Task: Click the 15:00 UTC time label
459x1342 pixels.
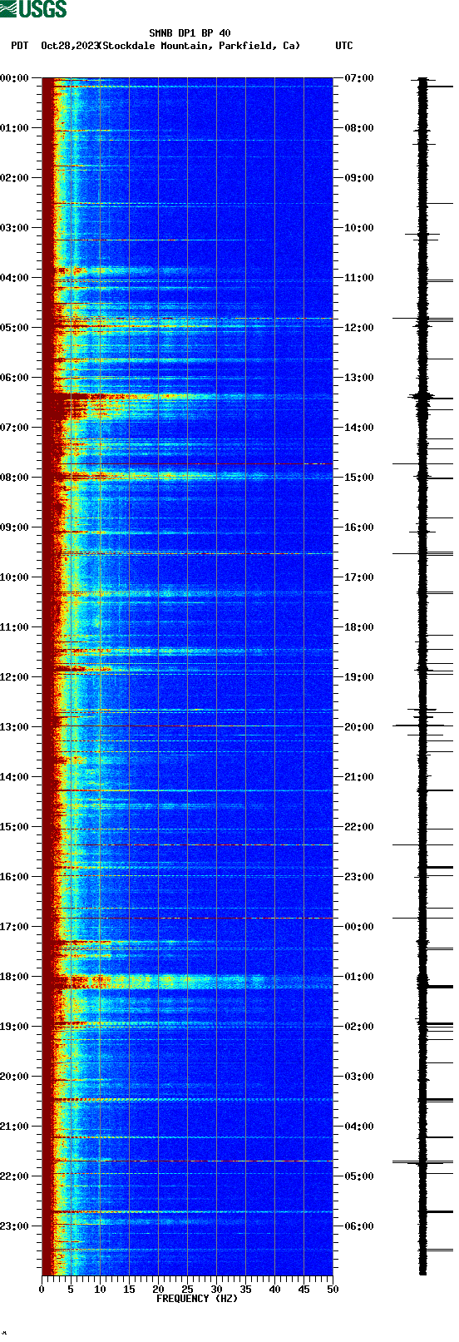Action: [x=359, y=478]
